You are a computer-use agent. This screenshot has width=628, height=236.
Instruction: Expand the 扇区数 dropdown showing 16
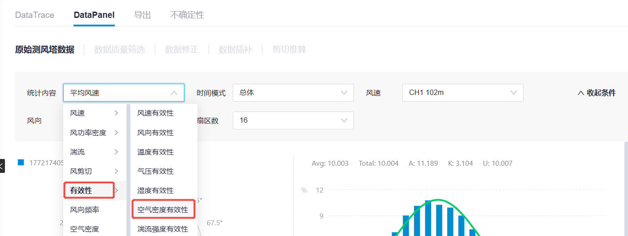(x=293, y=120)
